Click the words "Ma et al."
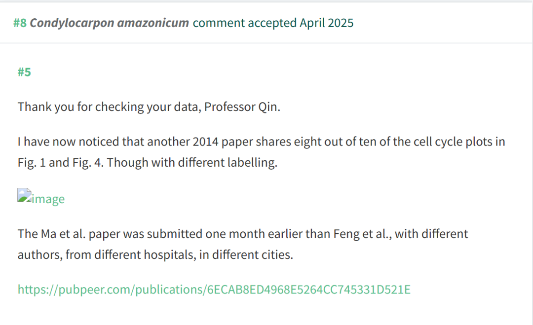 click(x=63, y=234)
